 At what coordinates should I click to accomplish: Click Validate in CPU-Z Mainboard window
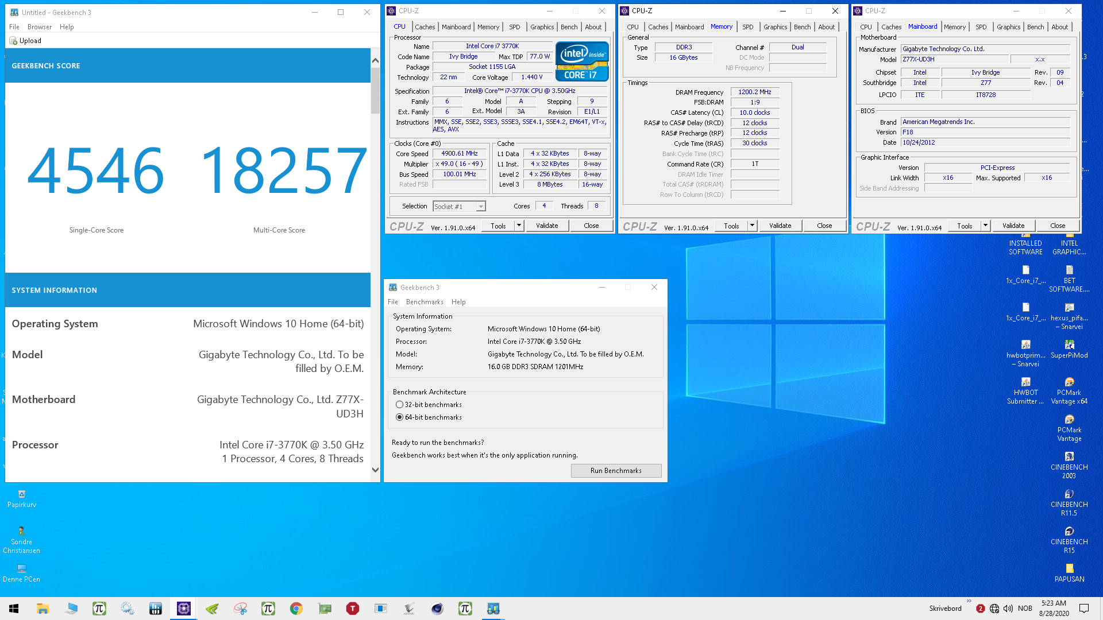[1013, 226]
